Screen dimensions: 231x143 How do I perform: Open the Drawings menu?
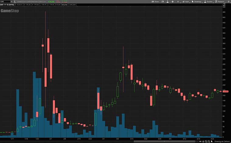tap(198, 2)
